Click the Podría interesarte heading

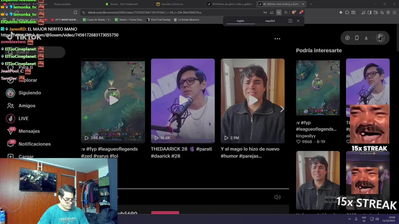coord(319,50)
